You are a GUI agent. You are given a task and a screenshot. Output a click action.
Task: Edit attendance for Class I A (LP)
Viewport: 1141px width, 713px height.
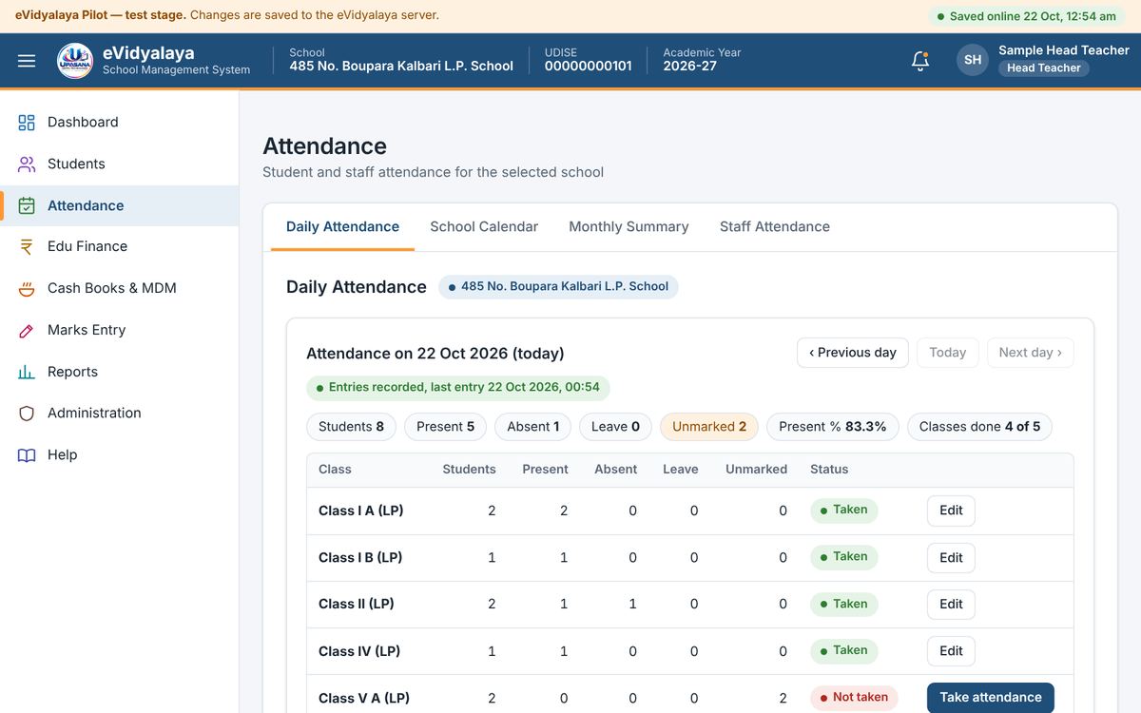951,511
